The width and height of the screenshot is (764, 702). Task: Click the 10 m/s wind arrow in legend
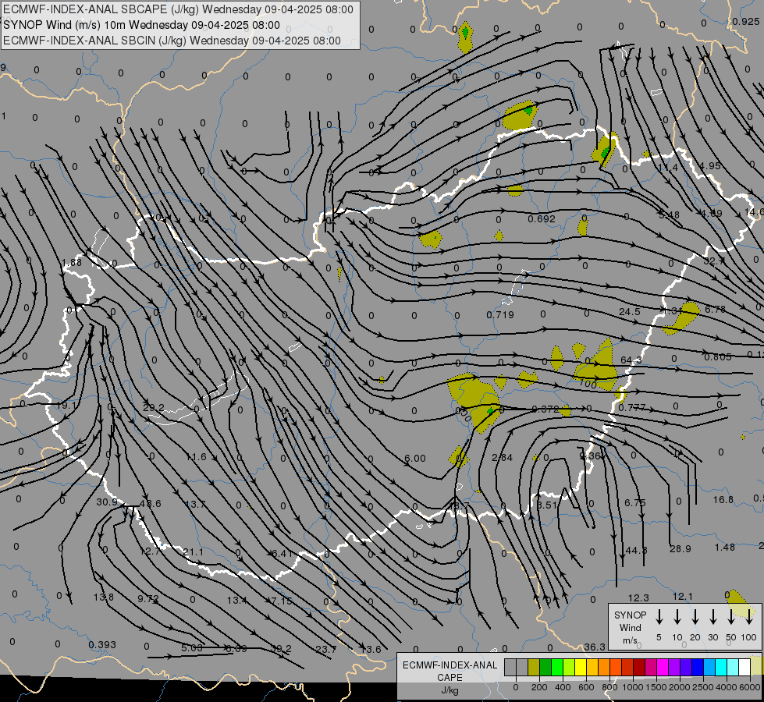[677, 617]
